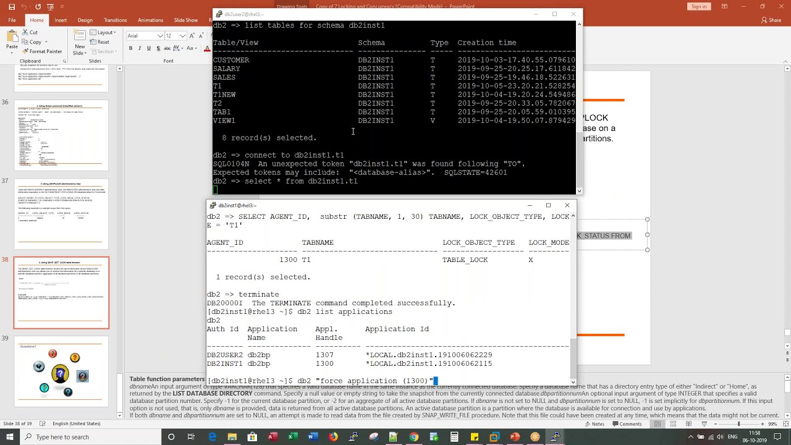Click the PuTTY icon of the db2user2 terminal
Image resolution: width=791 pixels, height=445 pixels.
[219, 14]
